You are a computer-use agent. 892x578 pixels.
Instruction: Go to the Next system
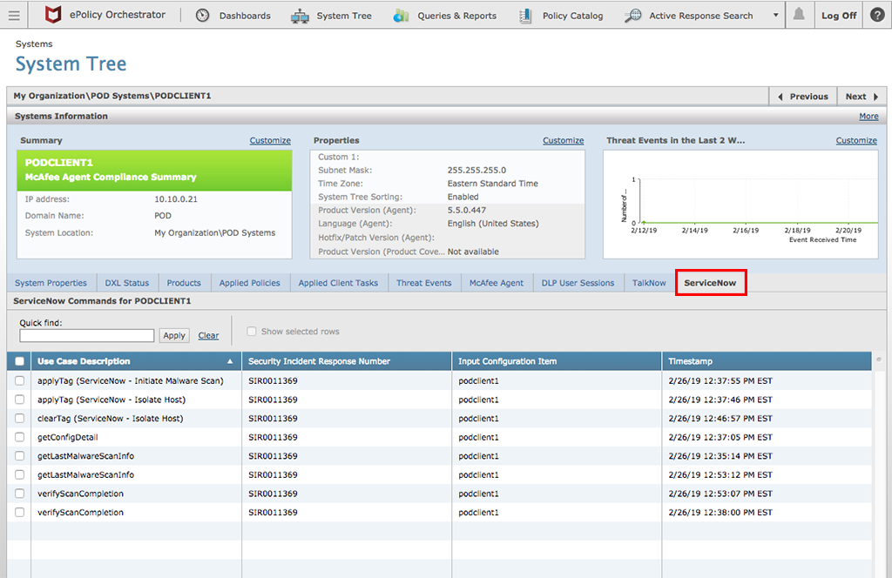coord(862,97)
